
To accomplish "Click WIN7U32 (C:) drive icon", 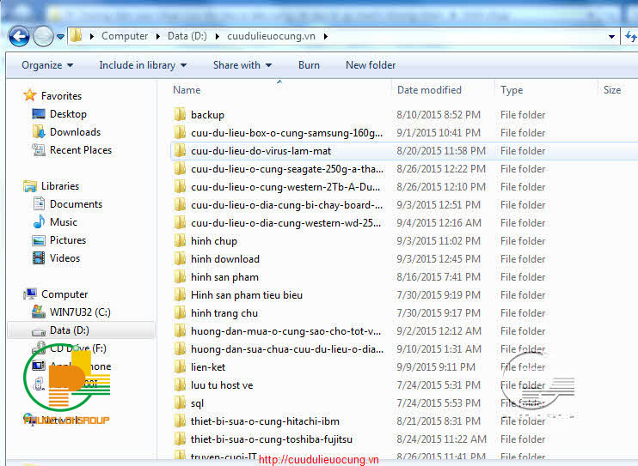I will tap(39, 312).
